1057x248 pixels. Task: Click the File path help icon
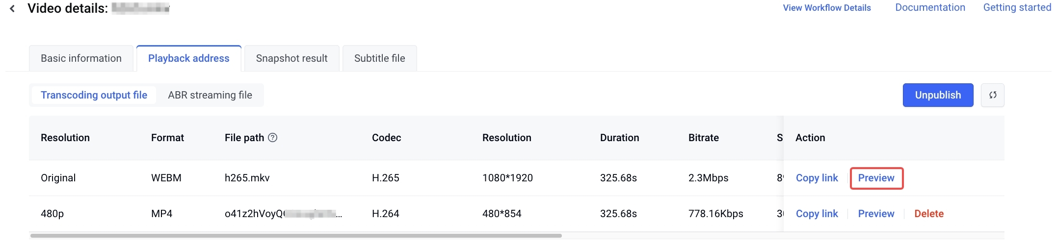point(273,138)
